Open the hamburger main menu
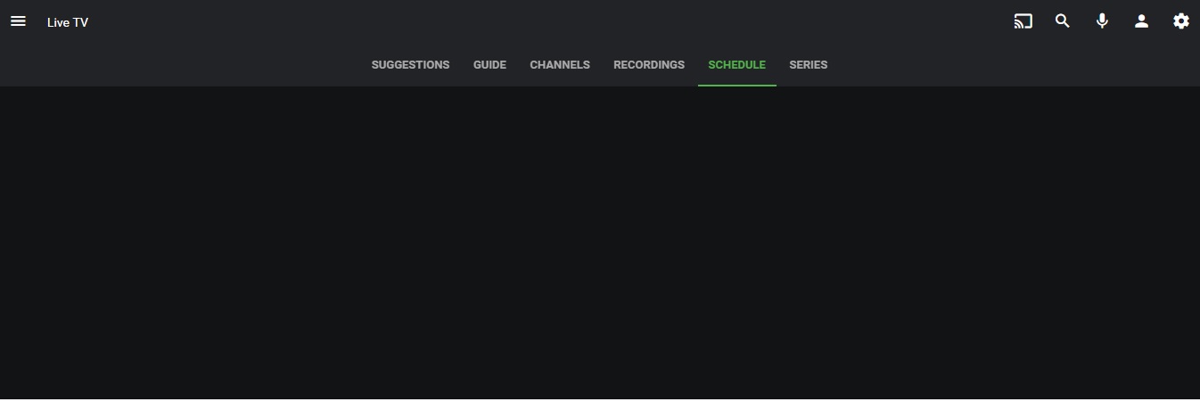 (18, 21)
